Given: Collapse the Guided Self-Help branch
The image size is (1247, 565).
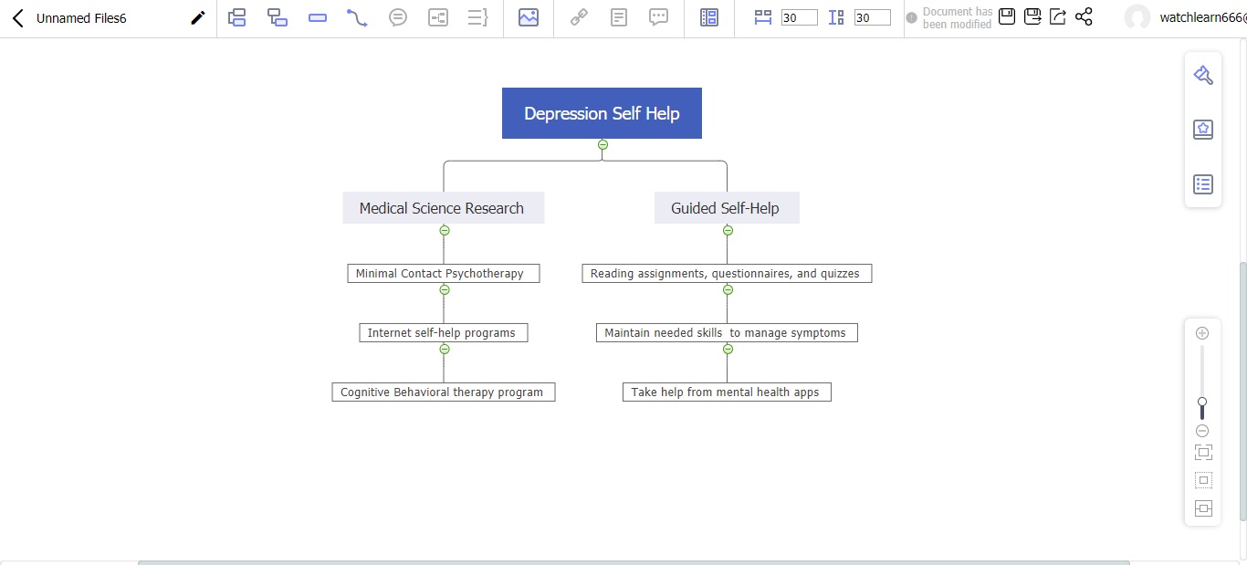Looking at the screenshot, I should click(x=728, y=231).
